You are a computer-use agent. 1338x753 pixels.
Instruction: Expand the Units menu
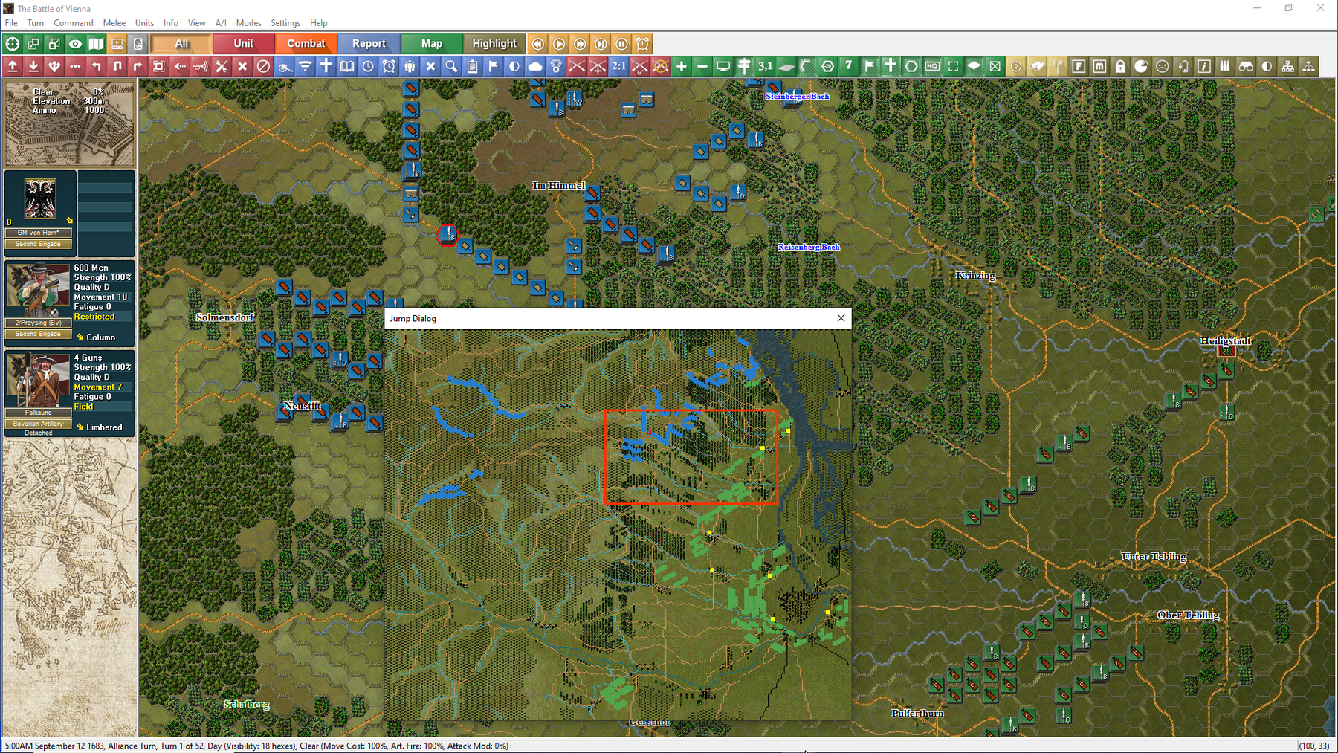[144, 23]
